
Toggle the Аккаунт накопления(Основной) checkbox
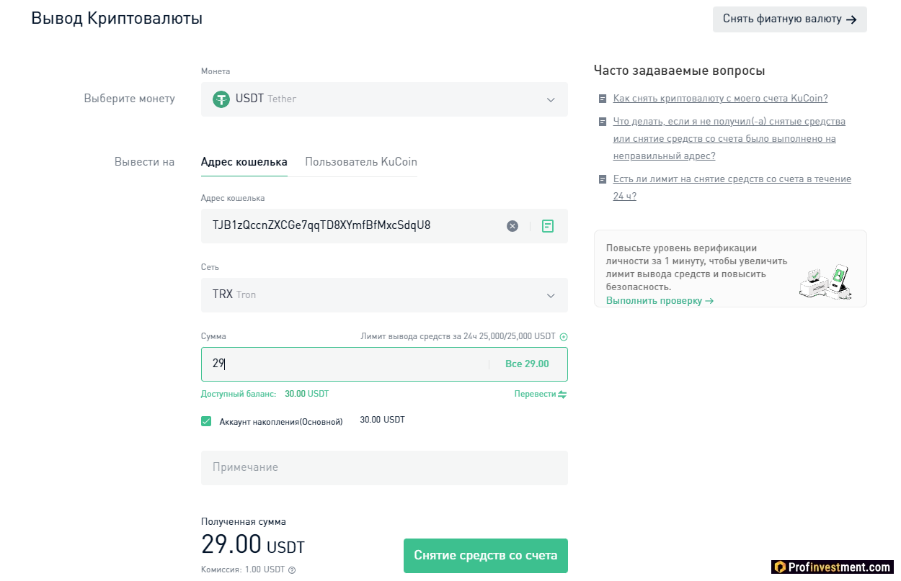206,421
